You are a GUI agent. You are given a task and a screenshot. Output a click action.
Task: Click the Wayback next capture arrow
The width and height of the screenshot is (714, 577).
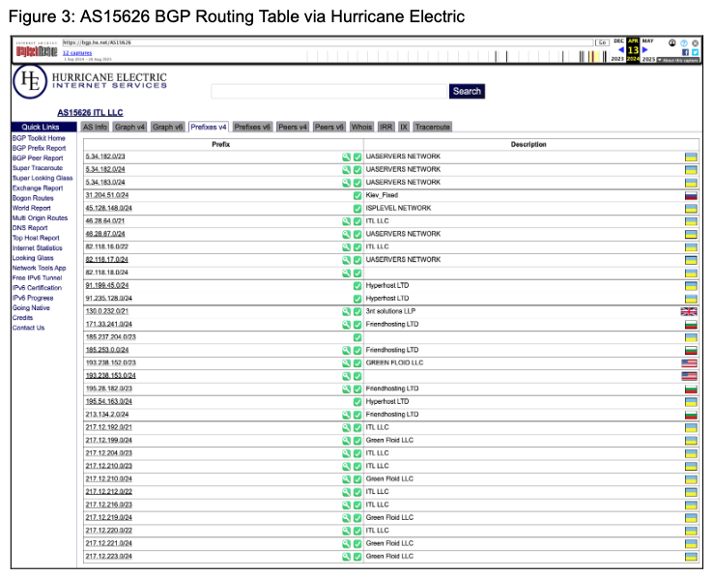644,49
